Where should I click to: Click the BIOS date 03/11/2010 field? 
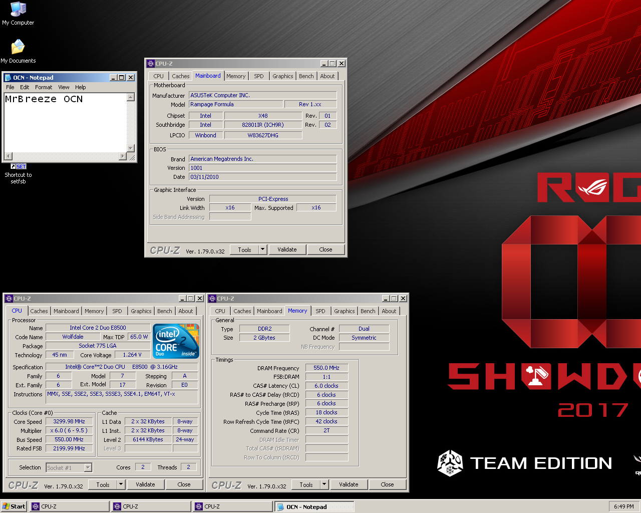point(262,177)
